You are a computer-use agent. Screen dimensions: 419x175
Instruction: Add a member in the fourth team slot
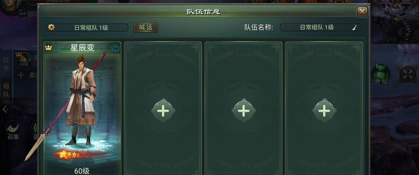tap(324, 111)
